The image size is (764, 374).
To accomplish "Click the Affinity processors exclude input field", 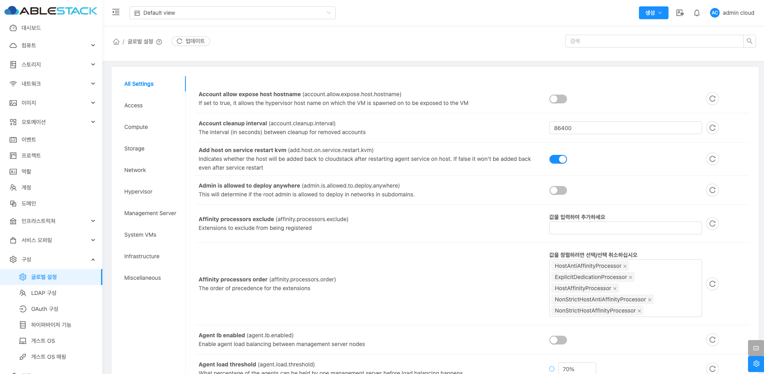I will click(625, 228).
